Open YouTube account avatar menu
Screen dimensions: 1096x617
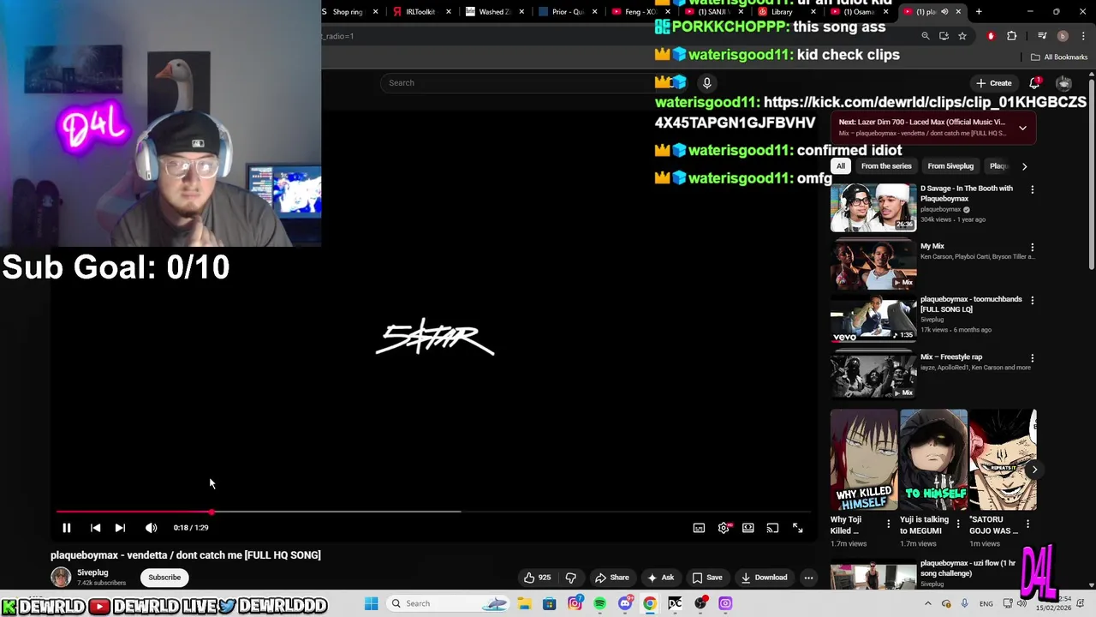(x=1063, y=83)
